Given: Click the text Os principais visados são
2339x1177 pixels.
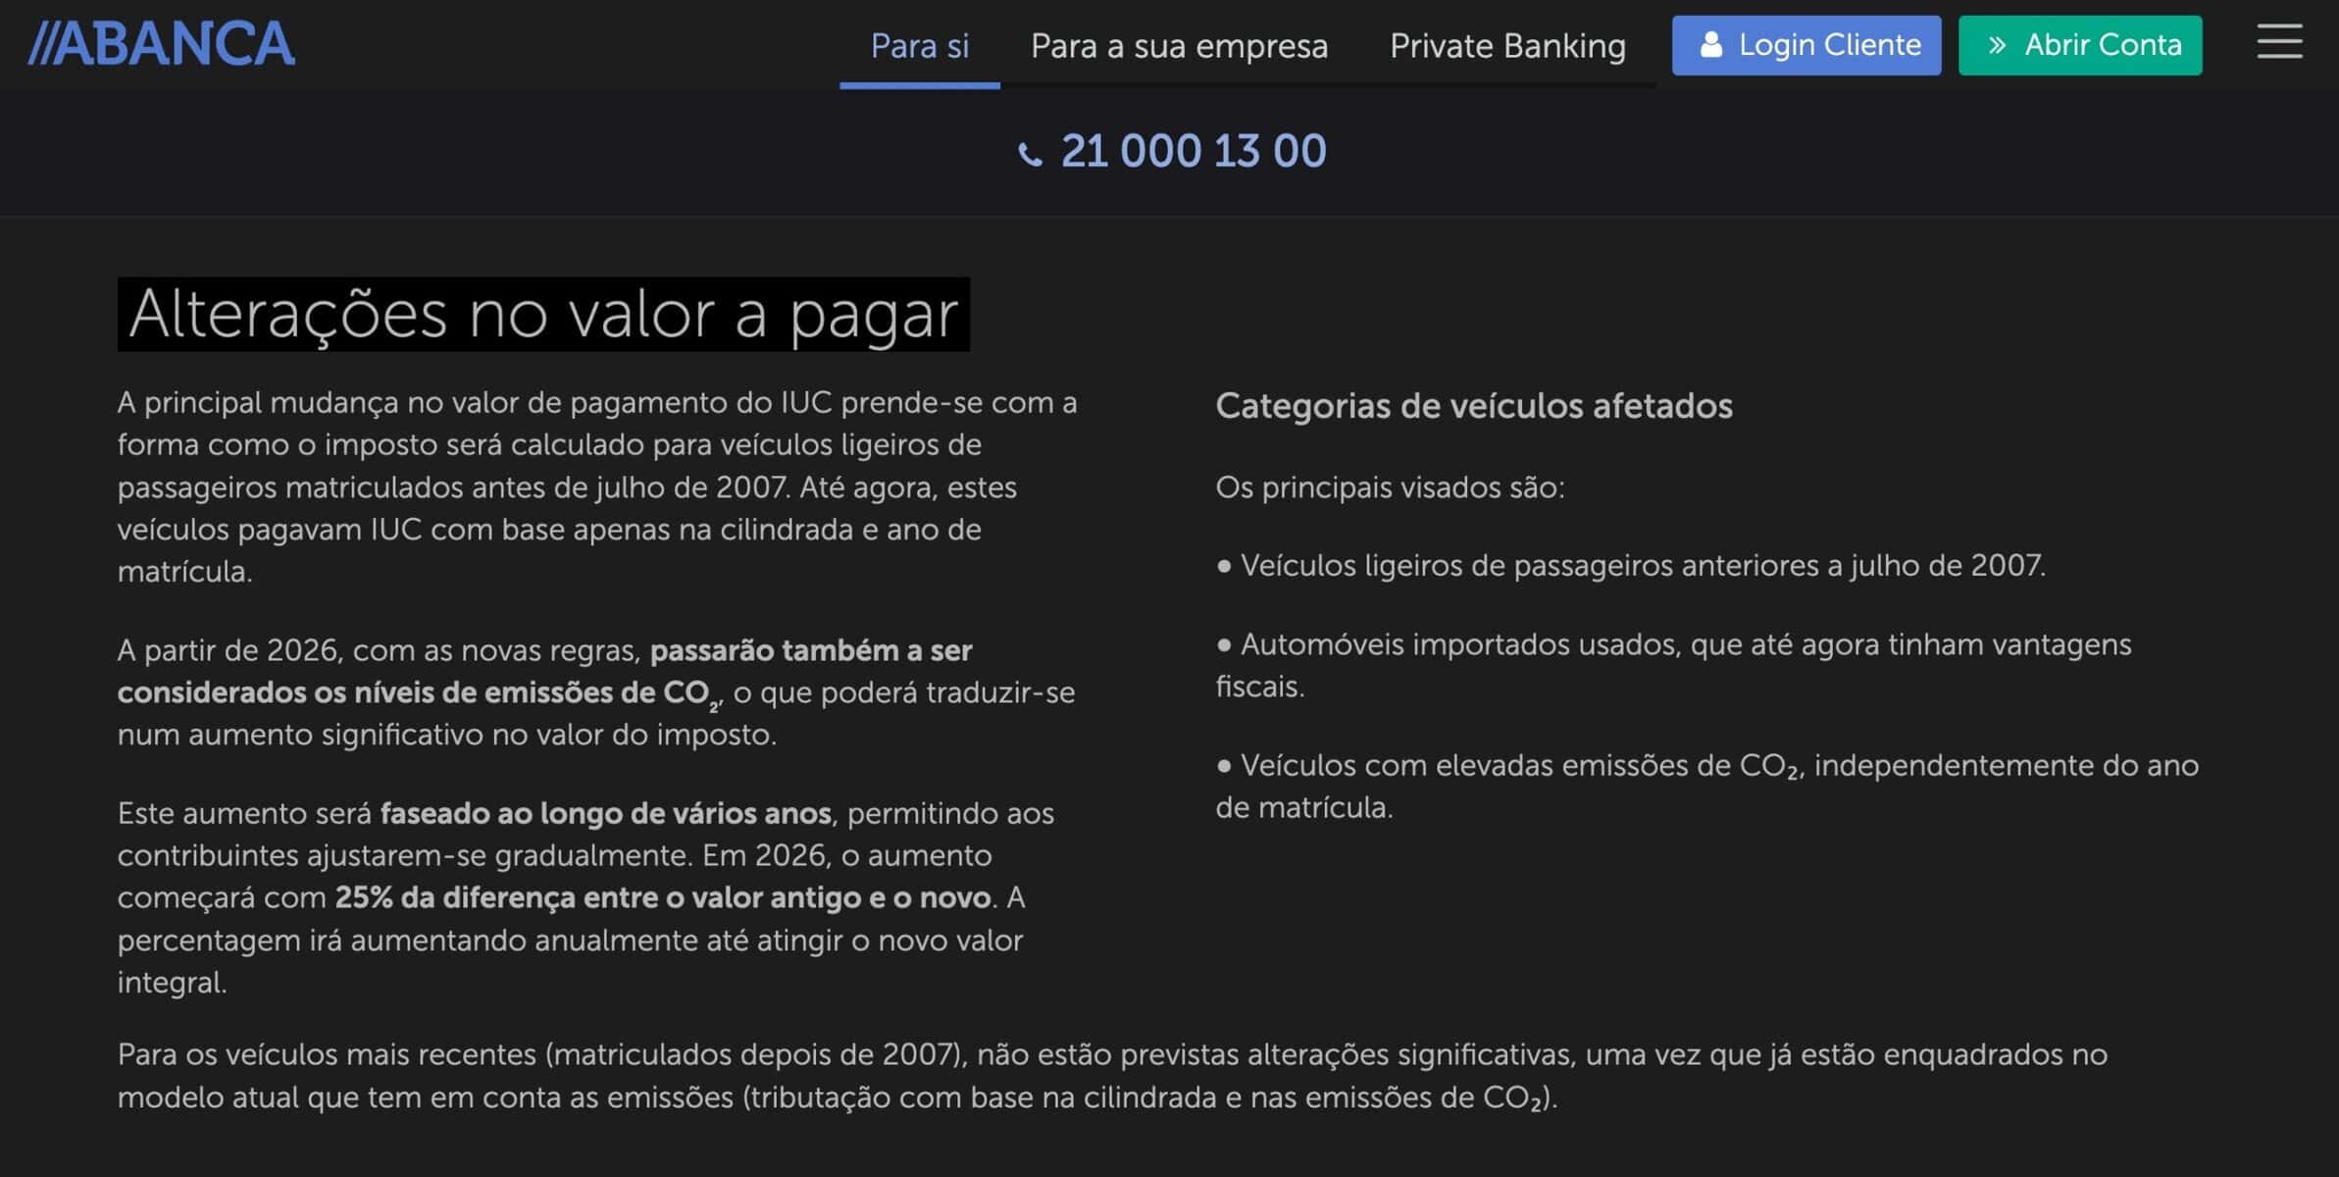Looking at the screenshot, I should [x=1389, y=487].
